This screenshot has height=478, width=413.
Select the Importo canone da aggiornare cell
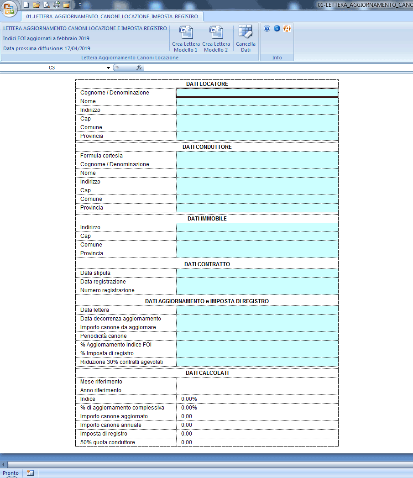257,327
